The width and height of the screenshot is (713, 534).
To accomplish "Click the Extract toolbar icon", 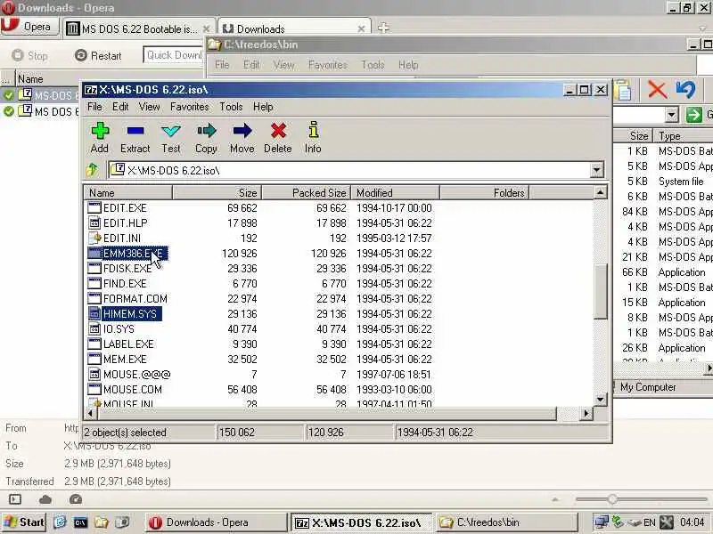I will point(135,138).
